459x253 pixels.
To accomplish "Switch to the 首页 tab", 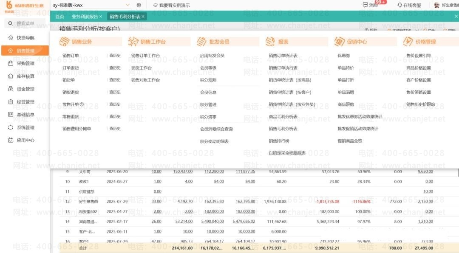I will tap(59, 17).
